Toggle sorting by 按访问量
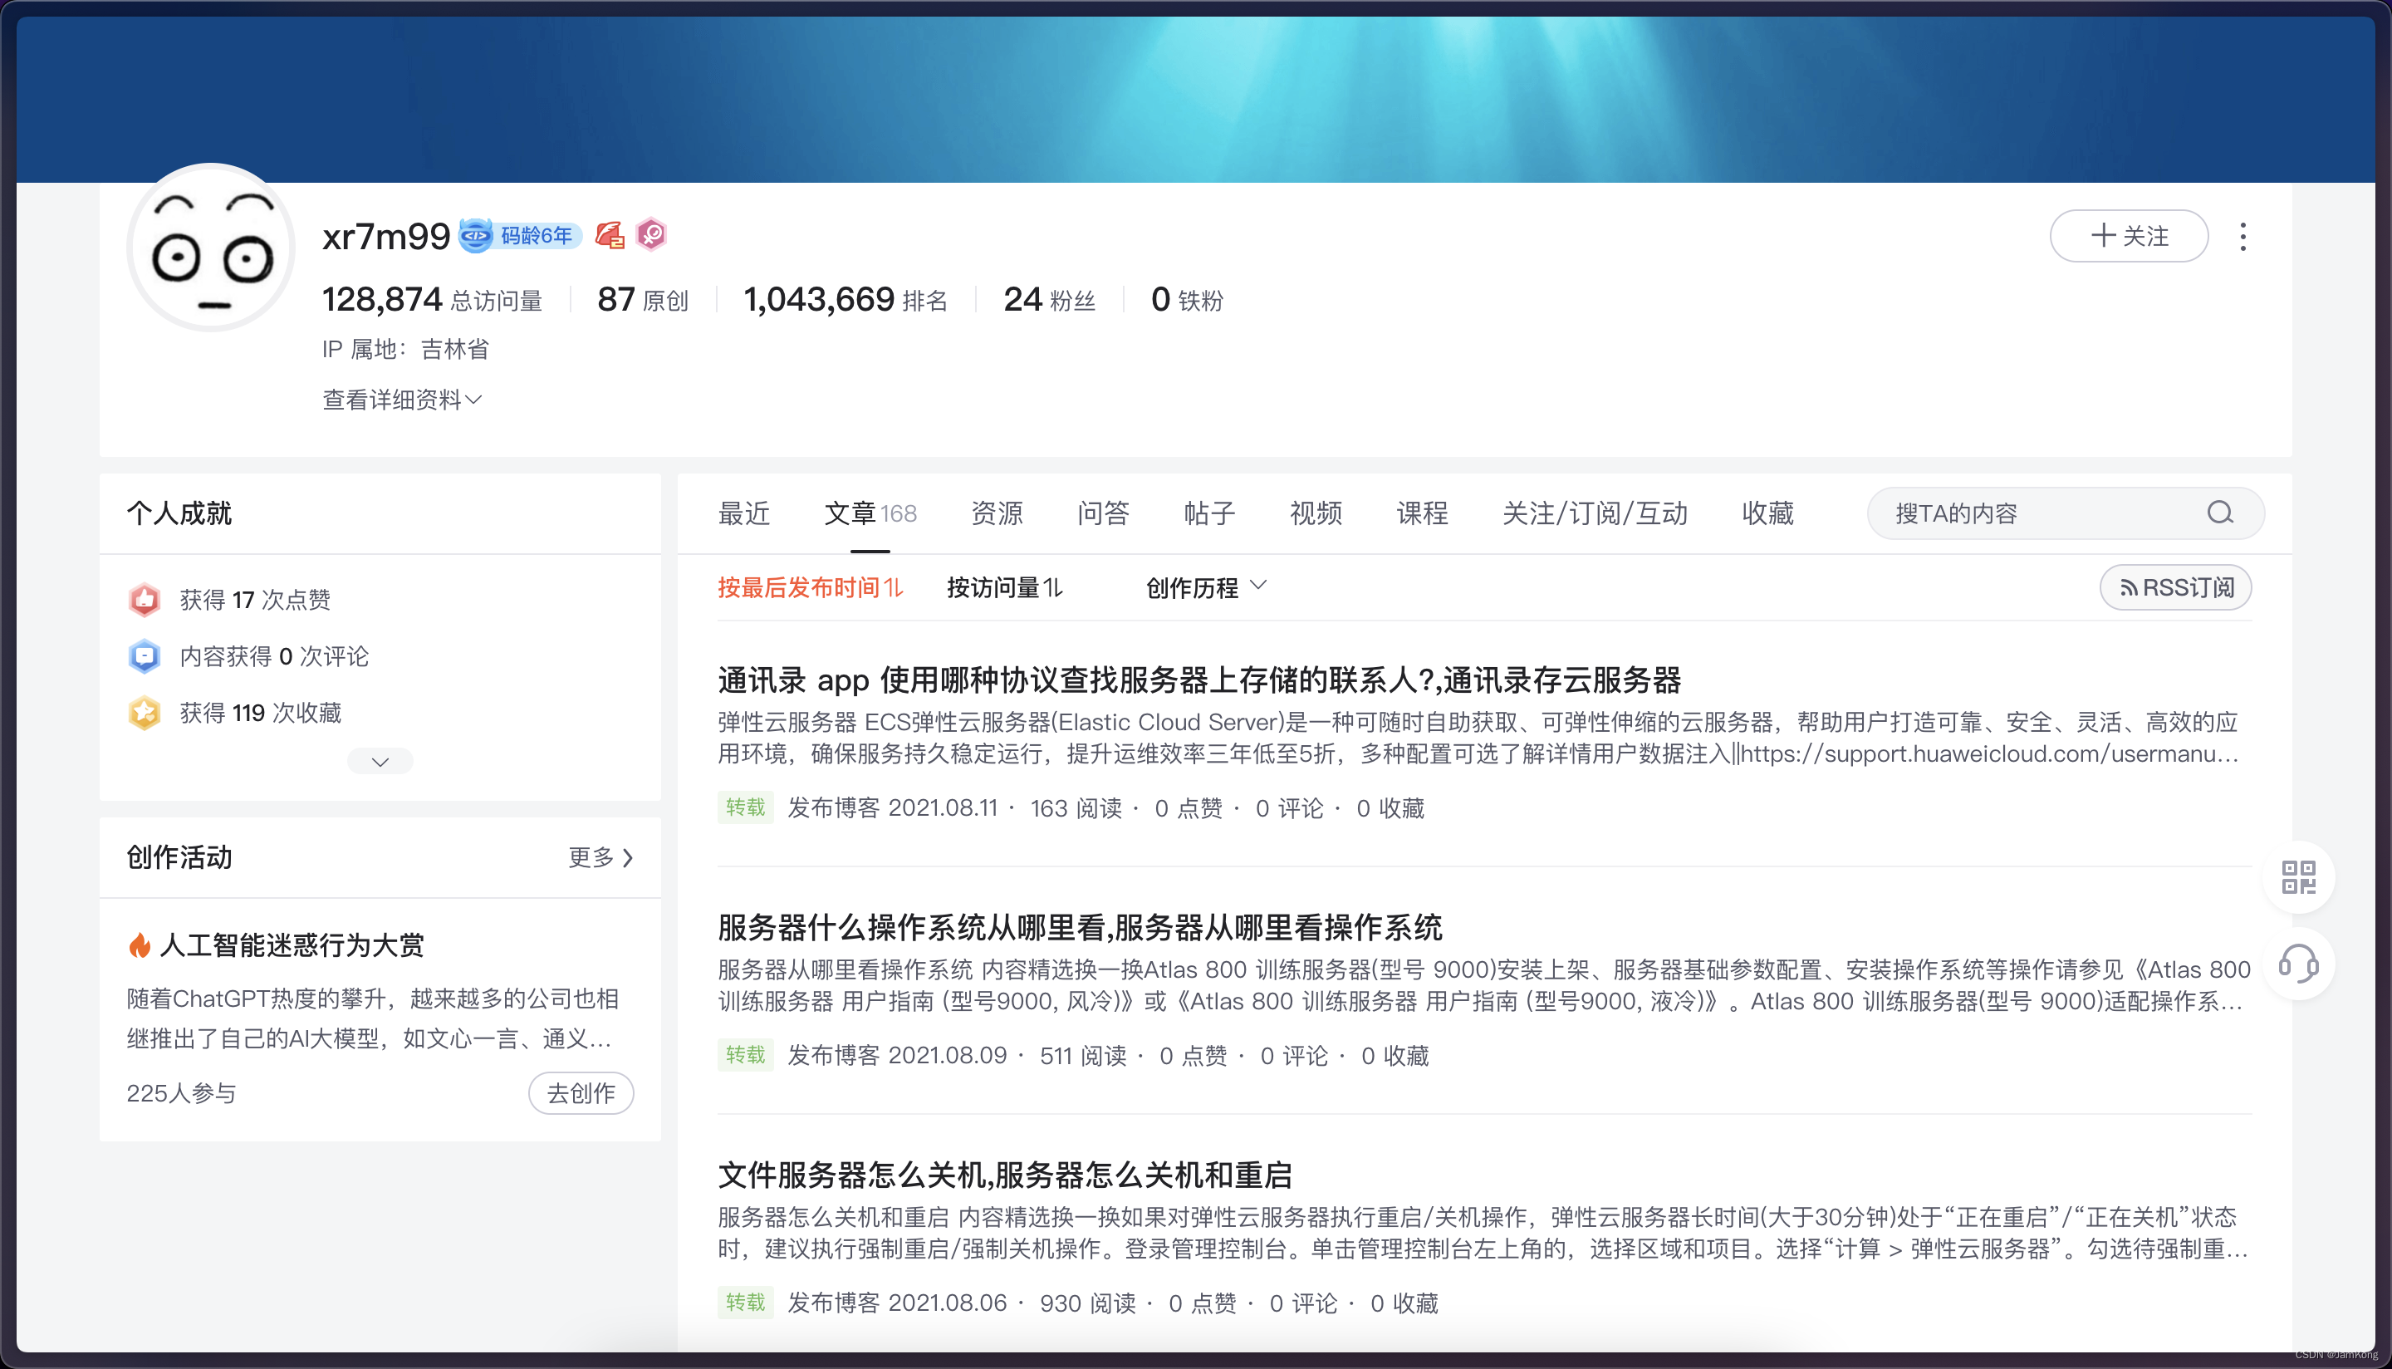This screenshot has width=2392, height=1369. coord(1004,587)
